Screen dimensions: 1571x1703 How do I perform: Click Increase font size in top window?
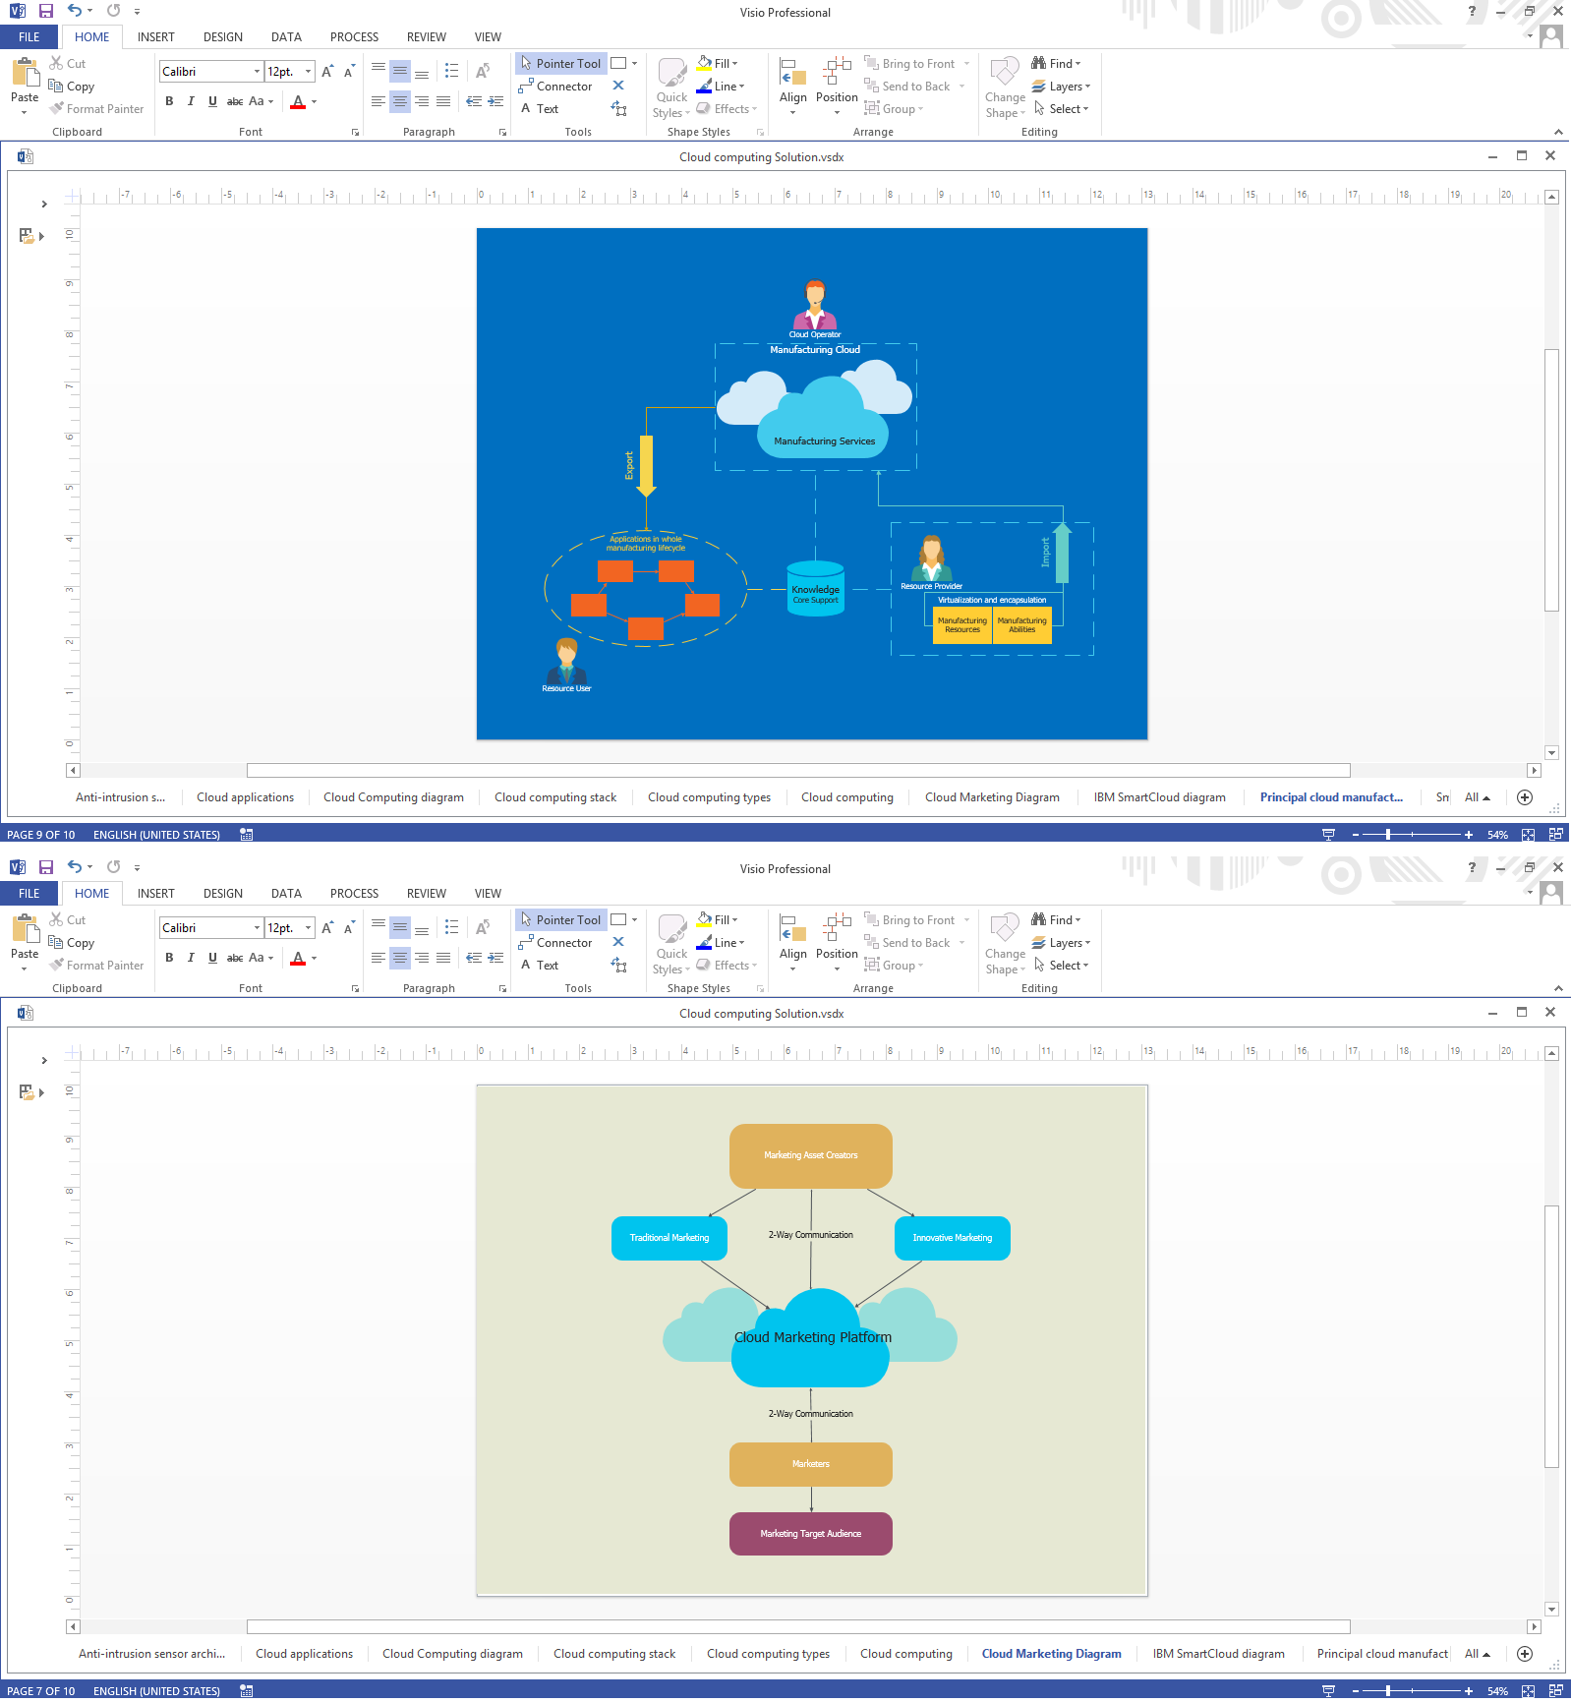tap(327, 72)
